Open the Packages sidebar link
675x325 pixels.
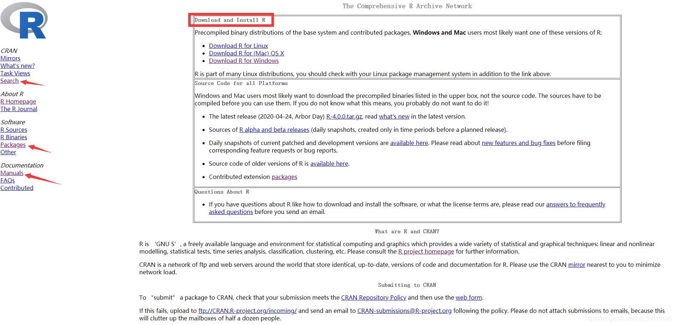coord(13,145)
